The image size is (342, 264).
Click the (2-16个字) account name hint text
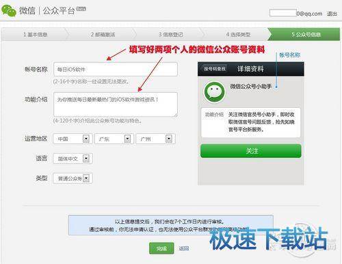pyautogui.click(x=91, y=81)
